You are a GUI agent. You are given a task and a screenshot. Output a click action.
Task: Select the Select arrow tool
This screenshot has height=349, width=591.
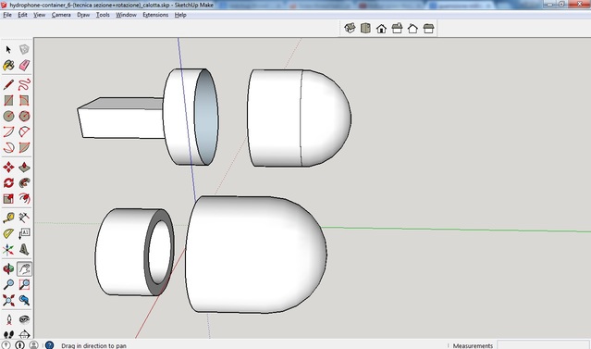click(8, 49)
